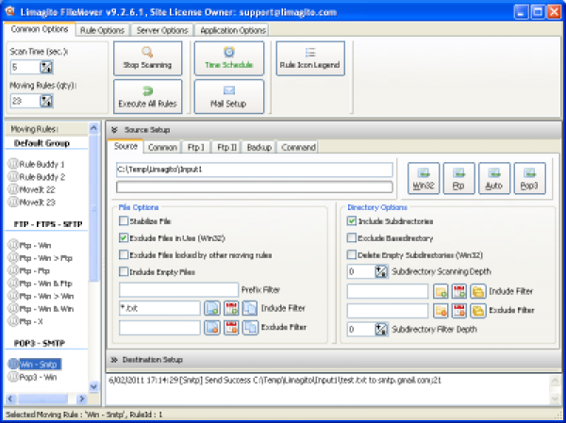
Task: Enable Delete Empty Subdirectories (Win32)
Action: (352, 254)
